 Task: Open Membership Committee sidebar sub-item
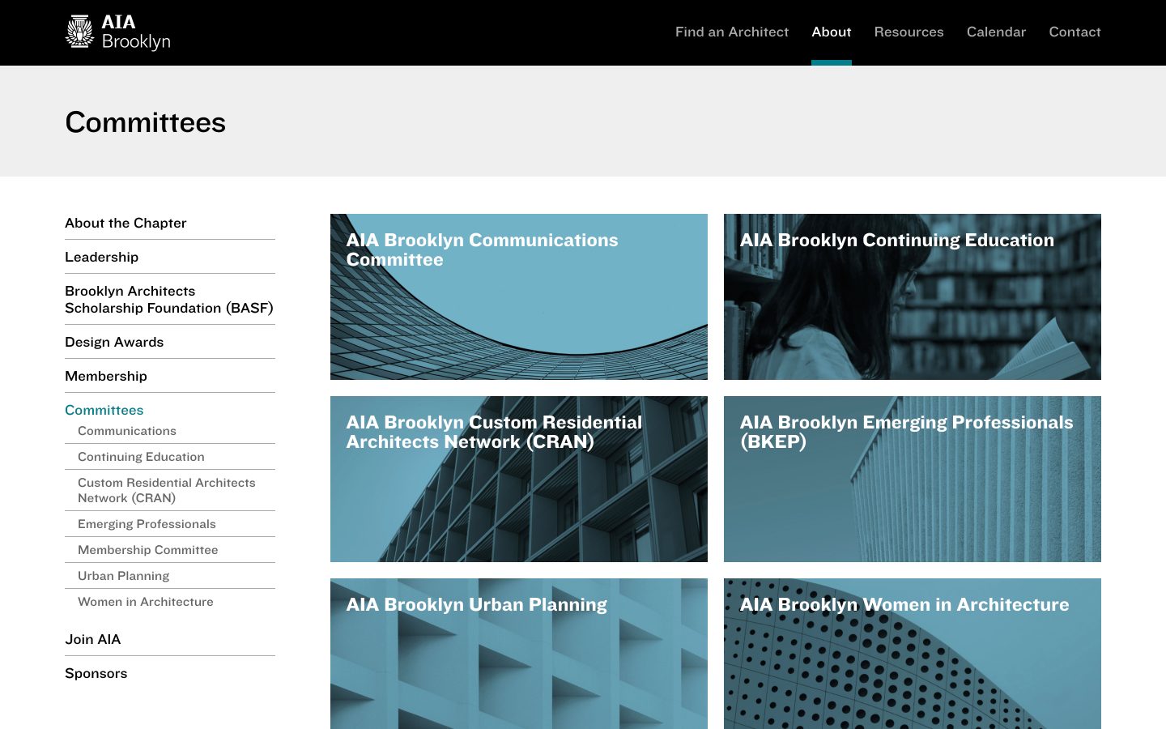coord(147,550)
